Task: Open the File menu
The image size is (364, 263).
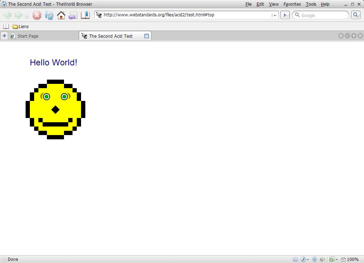Action: click(x=248, y=4)
